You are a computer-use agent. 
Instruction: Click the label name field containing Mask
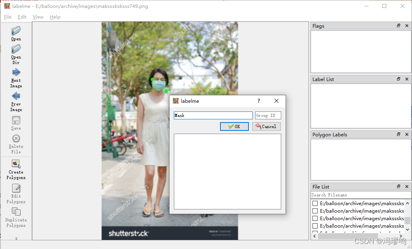tap(213, 115)
